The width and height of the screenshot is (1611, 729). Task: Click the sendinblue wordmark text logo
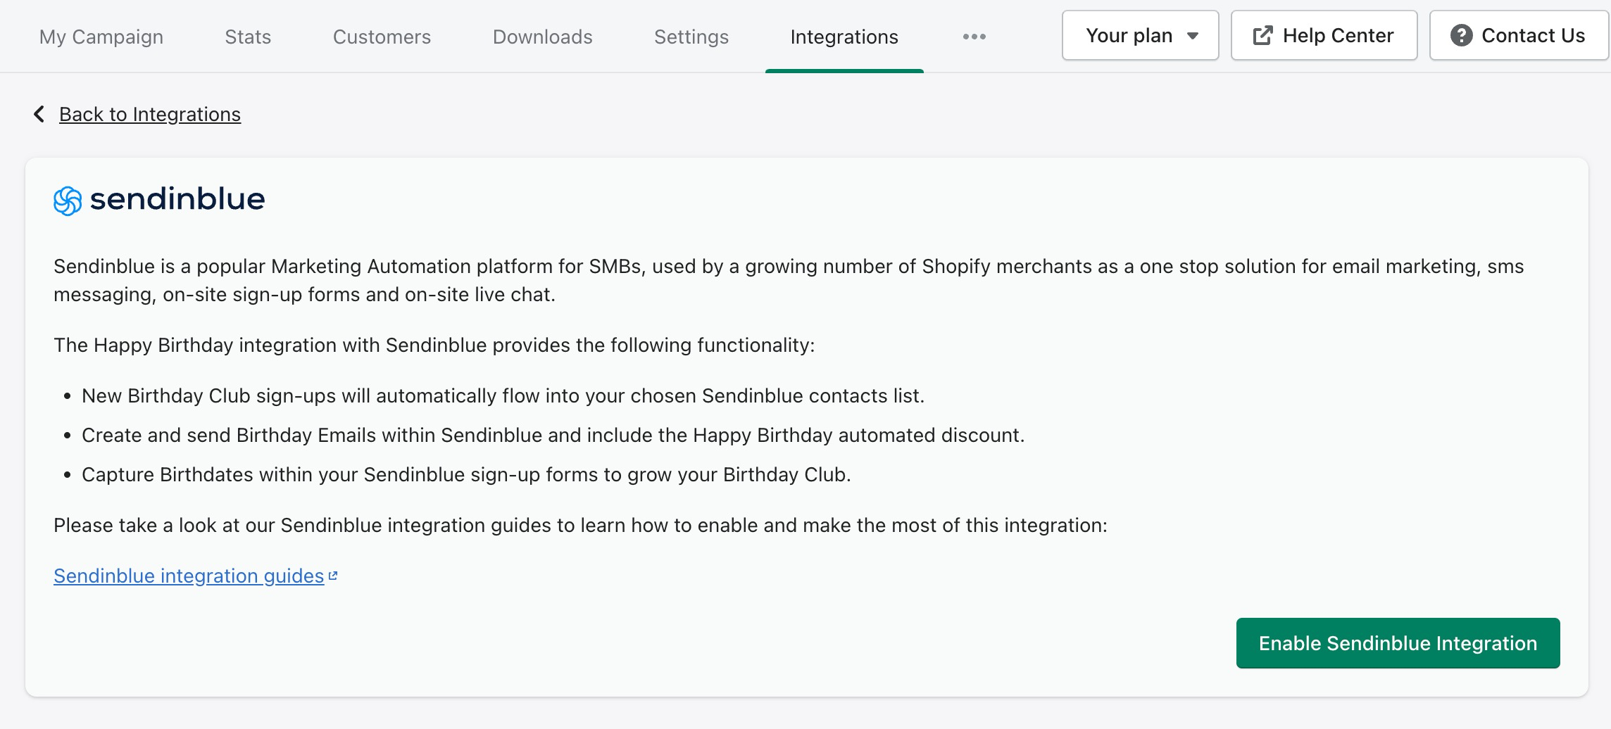(x=177, y=200)
